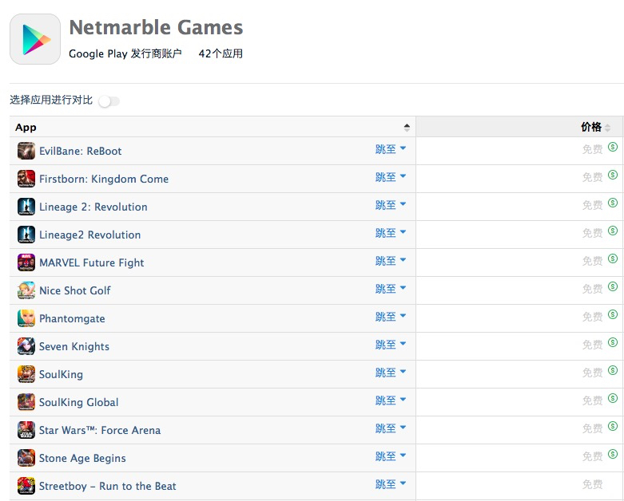Open the EvilBane: ReBoot app icon
The image size is (624, 501).
coord(26,151)
